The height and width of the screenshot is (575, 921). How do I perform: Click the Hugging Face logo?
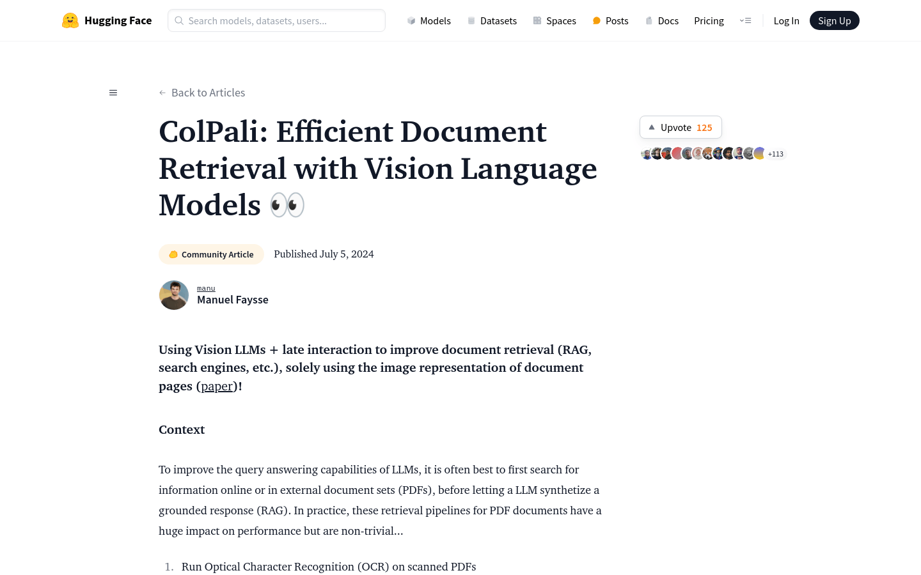(x=107, y=20)
